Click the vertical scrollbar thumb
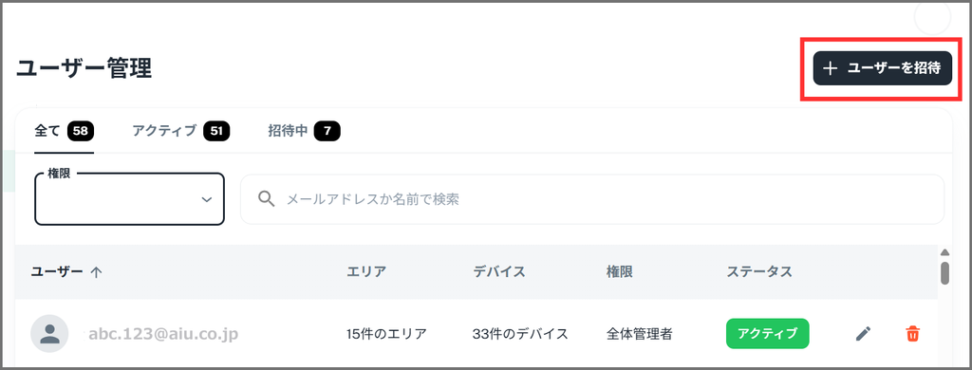This screenshot has height=370, width=972. pyautogui.click(x=944, y=272)
